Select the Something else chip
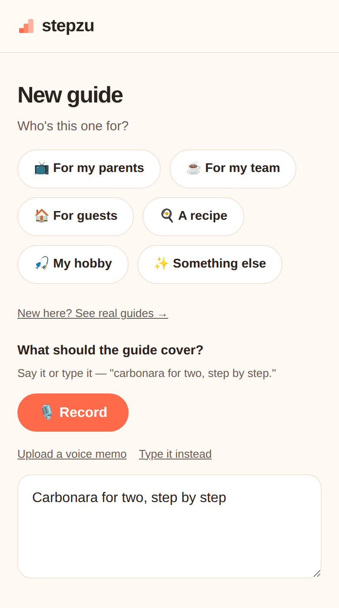The width and height of the screenshot is (339, 608). pos(210,264)
